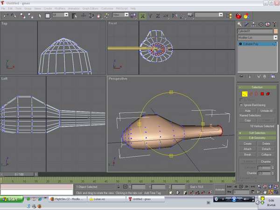280x210 pixels.
Task: Restrict transform to Z axis
Action: (158, 16)
